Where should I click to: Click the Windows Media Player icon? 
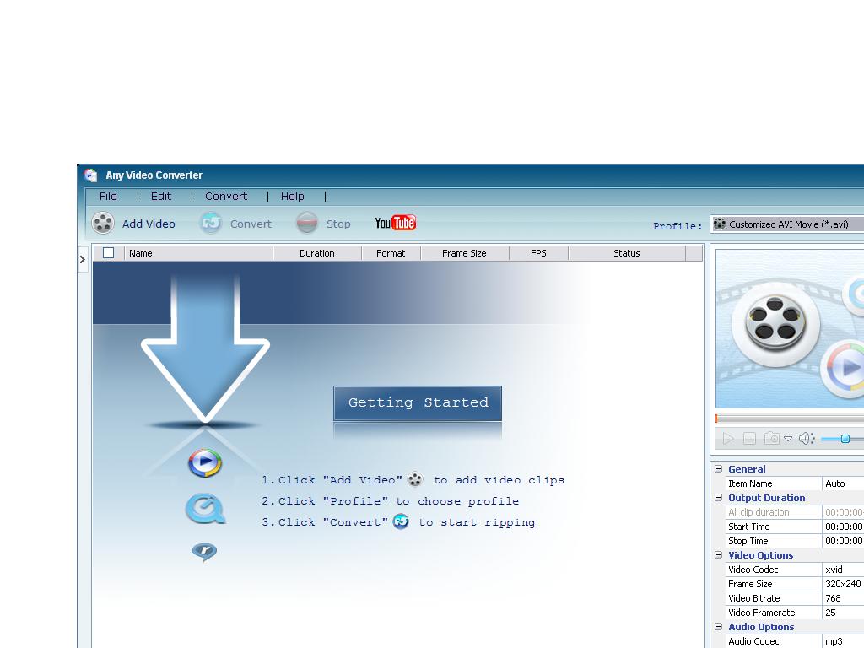(x=205, y=462)
